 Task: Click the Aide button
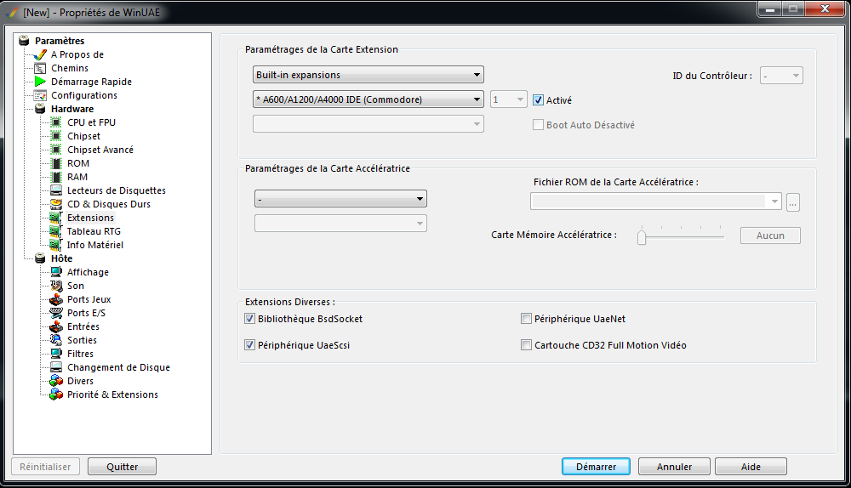[751, 466]
